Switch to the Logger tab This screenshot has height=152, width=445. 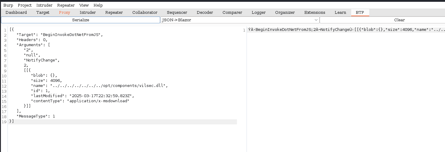[x=259, y=12]
